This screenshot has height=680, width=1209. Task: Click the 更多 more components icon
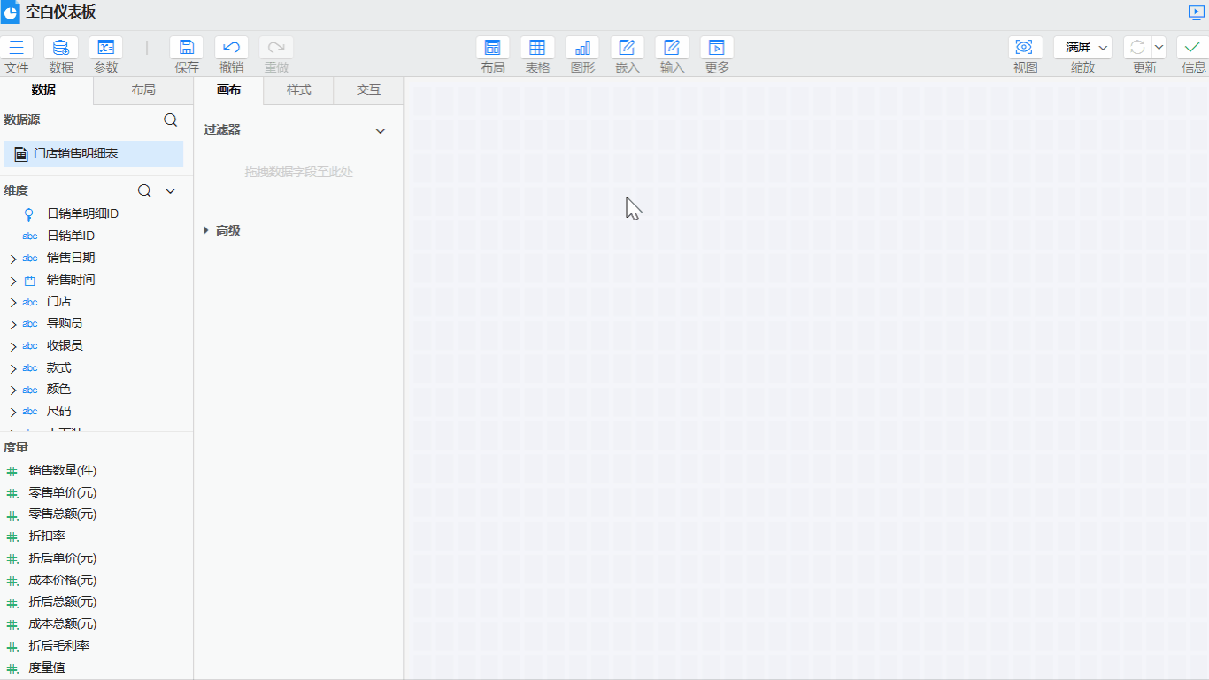[717, 48]
